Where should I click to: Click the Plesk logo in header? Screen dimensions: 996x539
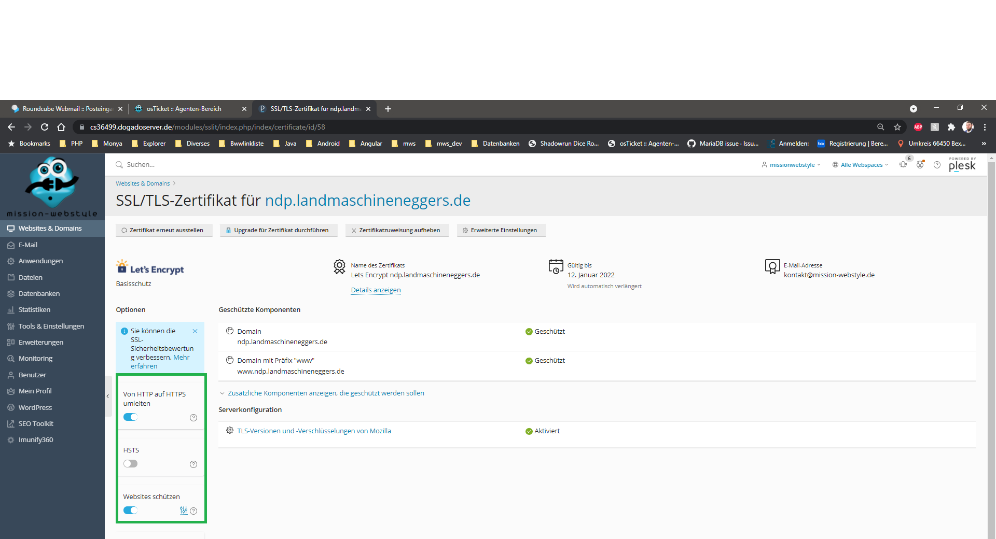(x=962, y=165)
